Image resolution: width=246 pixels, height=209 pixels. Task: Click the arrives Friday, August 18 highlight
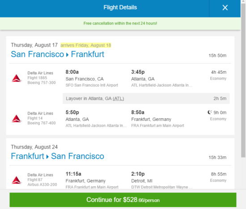pyautogui.click(x=86, y=45)
